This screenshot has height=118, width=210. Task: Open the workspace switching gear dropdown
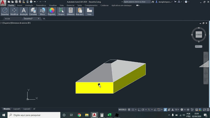183,109
